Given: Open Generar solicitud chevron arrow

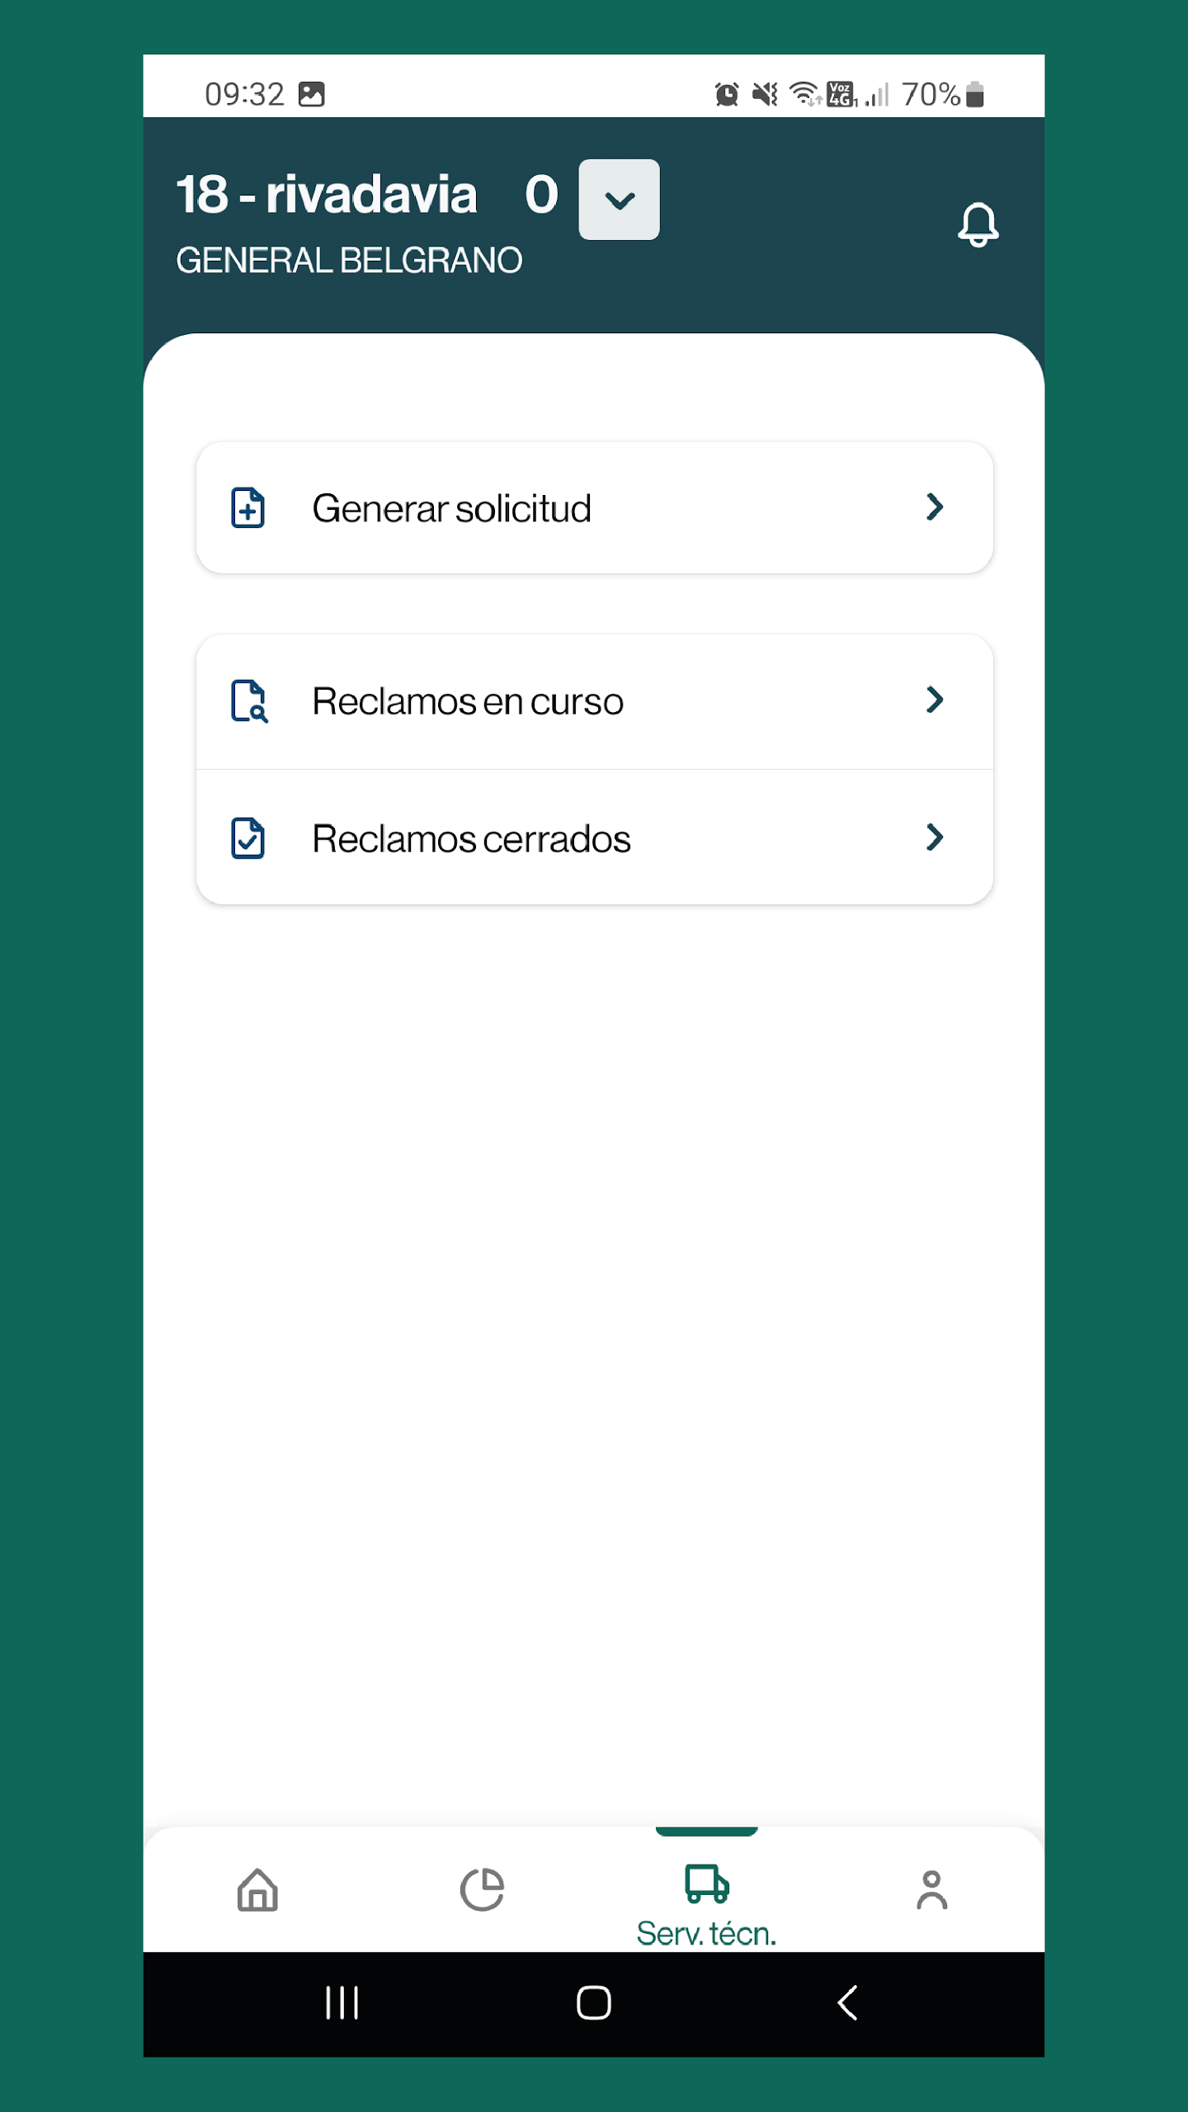Looking at the screenshot, I should [x=934, y=507].
